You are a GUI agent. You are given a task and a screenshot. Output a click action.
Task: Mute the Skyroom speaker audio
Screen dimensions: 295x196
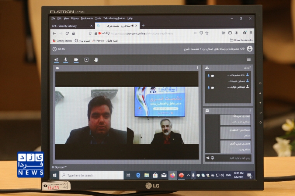[x=56, y=60]
